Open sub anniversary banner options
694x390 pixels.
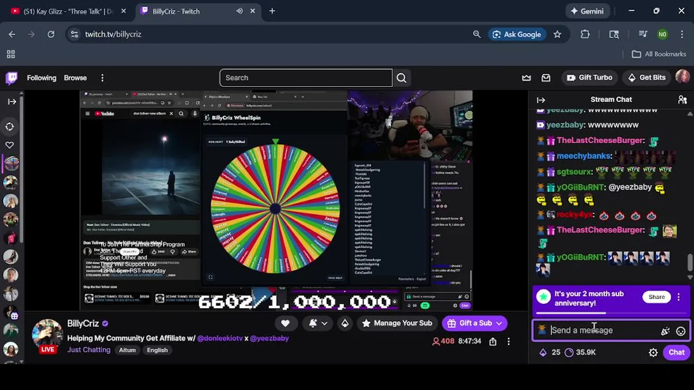[x=679, y=297]
